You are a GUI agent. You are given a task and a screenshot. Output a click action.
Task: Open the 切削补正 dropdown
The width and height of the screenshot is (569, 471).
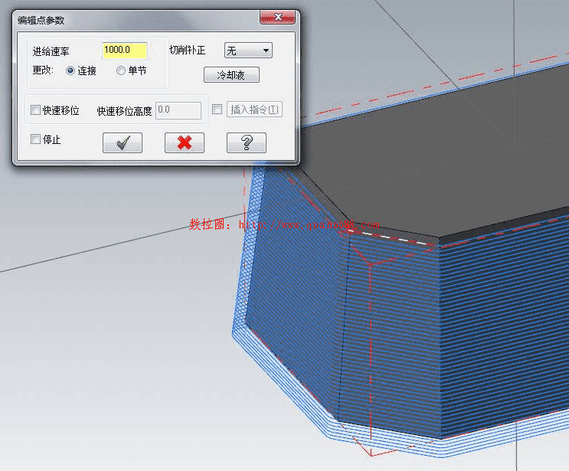click(x=248, y=51)
